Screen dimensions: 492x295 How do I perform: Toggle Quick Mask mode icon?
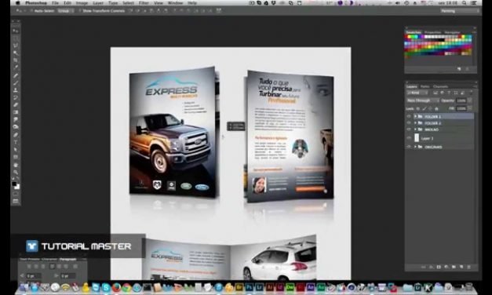click(16, 194)
